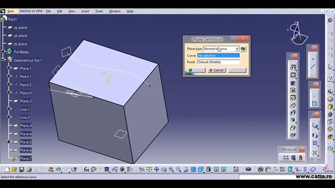The image size is (335, 188).
Task: Click the Rectangular Pattern grid icon
Action: pyautogui.click(x=315, y=143)
